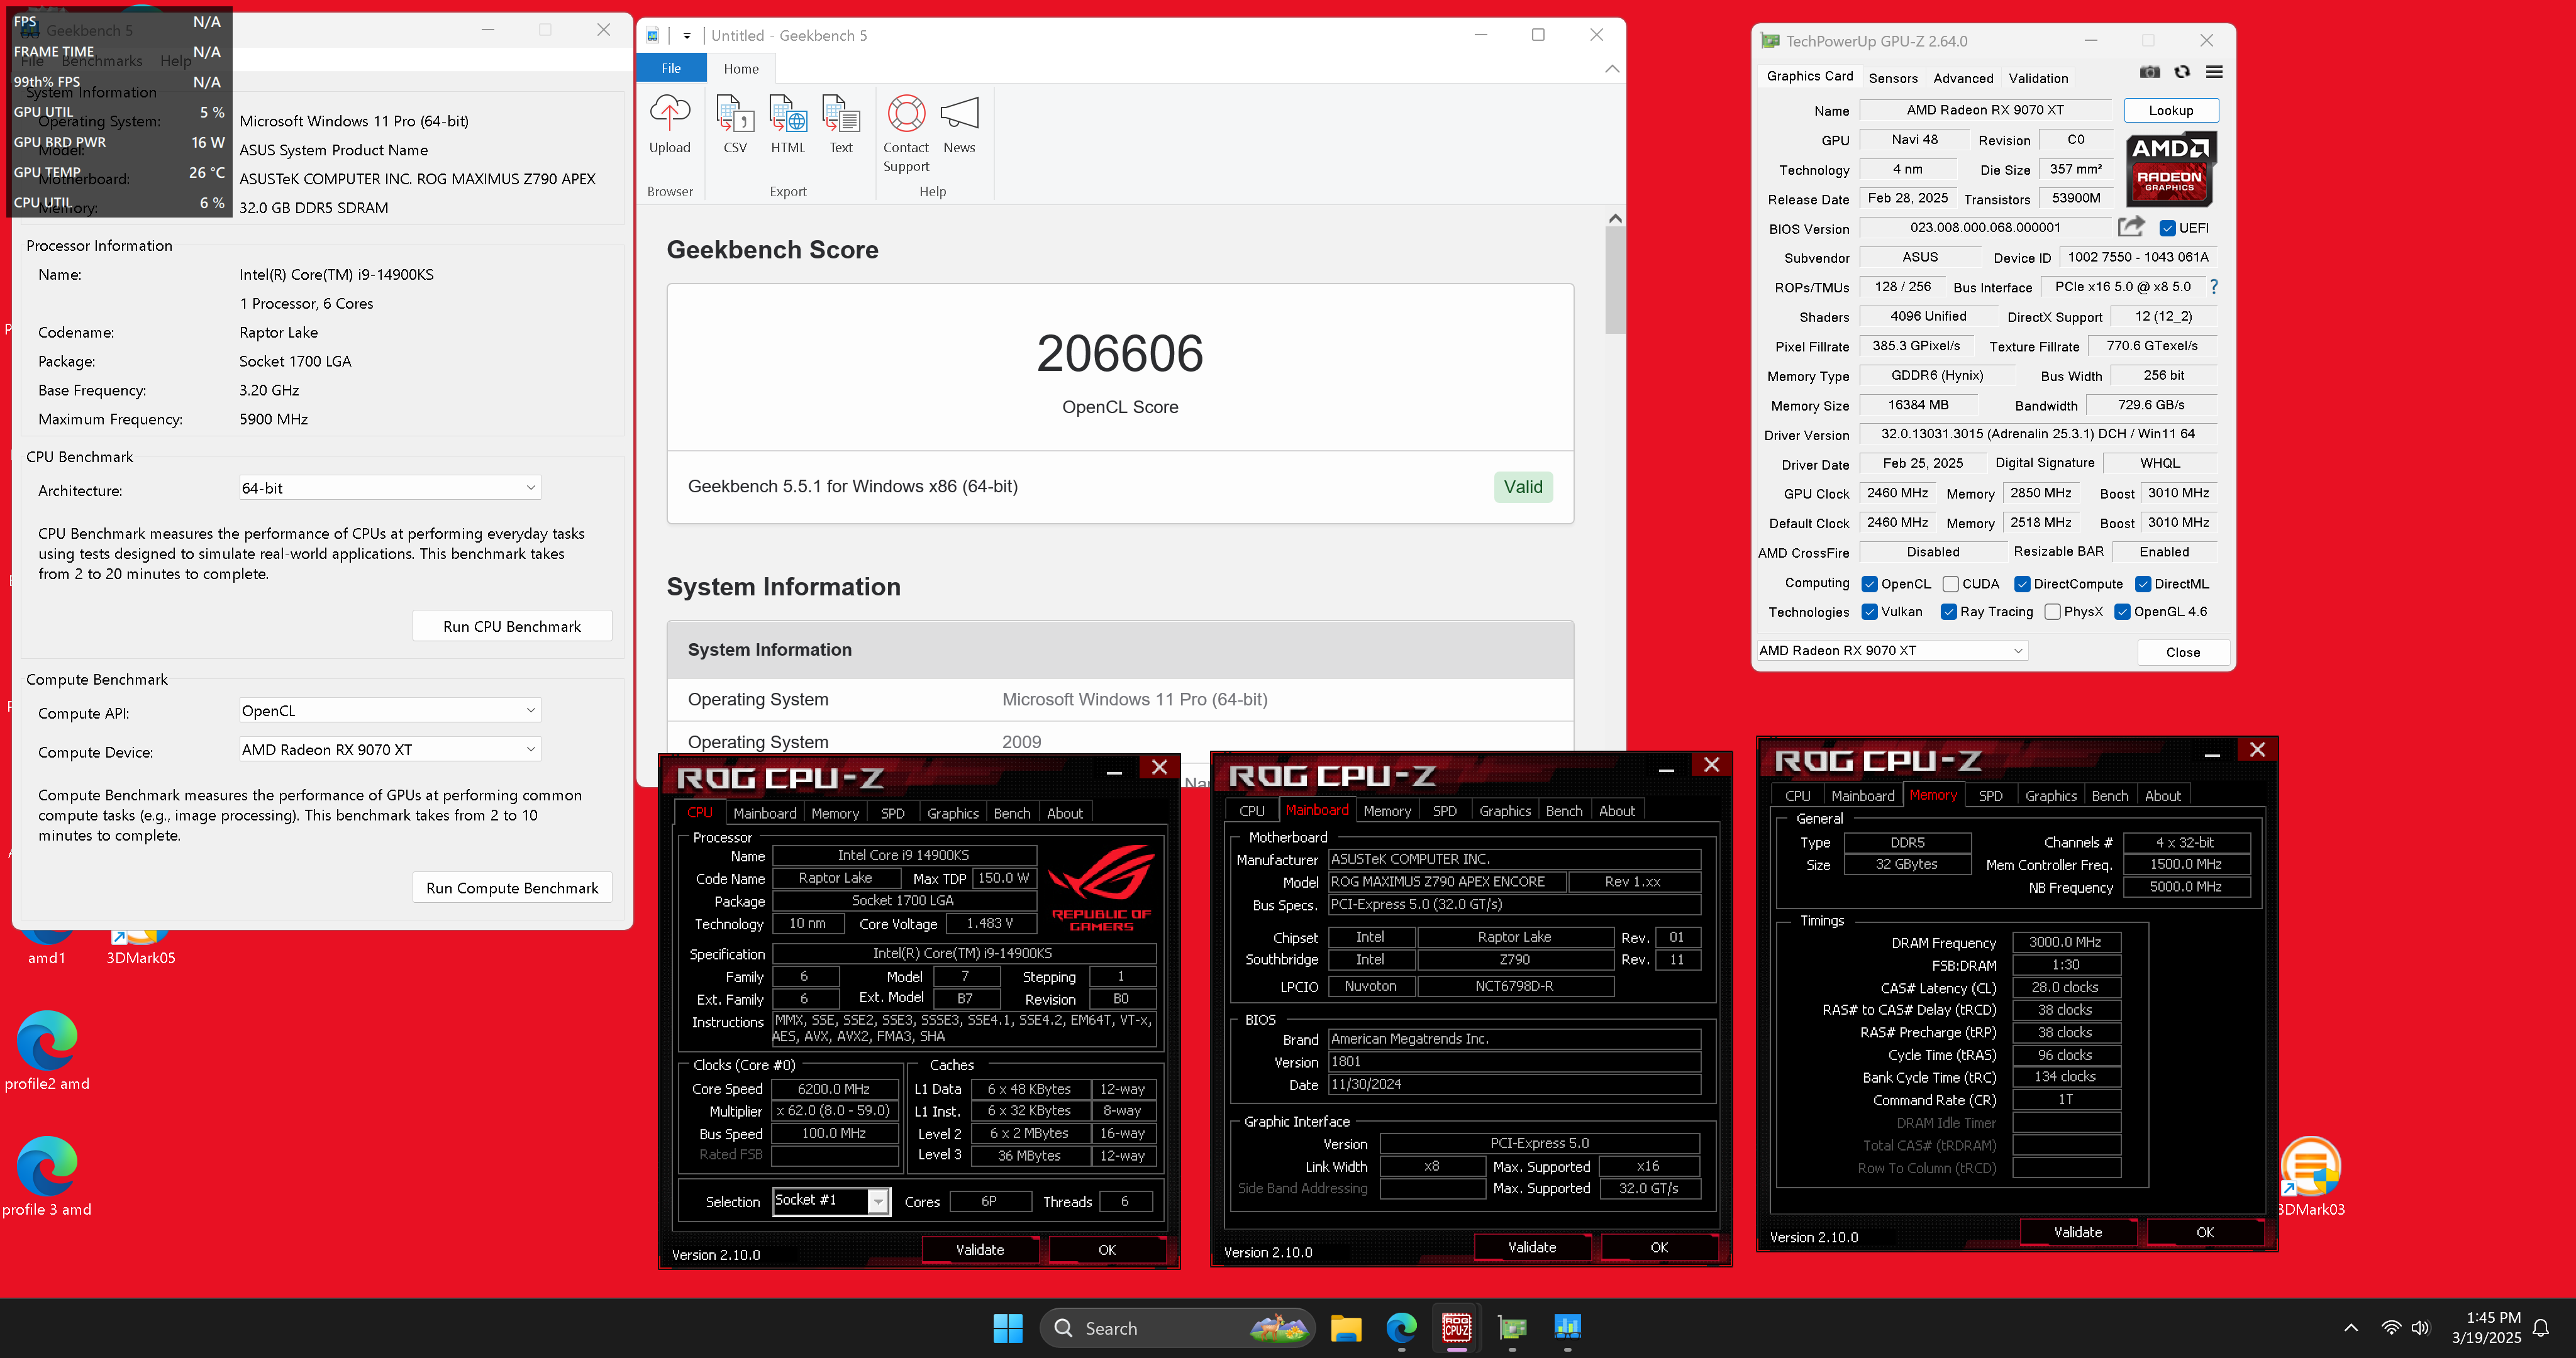The image size is (2576, 1358).
Task: Click the Quick Access icon in Geekbench title bar
Action: tap(653, 35)
